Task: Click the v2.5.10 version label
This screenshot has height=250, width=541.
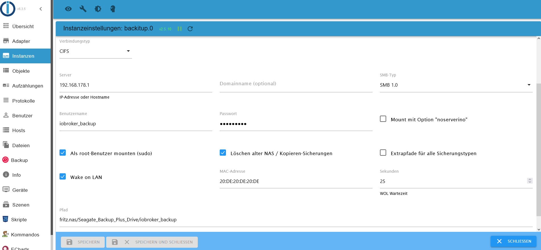Action: 165,29
